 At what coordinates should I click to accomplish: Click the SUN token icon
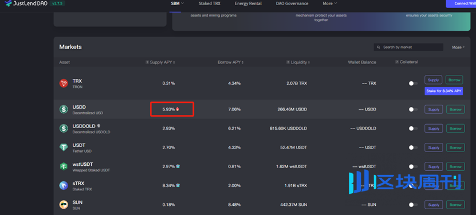tap(64, 205)
